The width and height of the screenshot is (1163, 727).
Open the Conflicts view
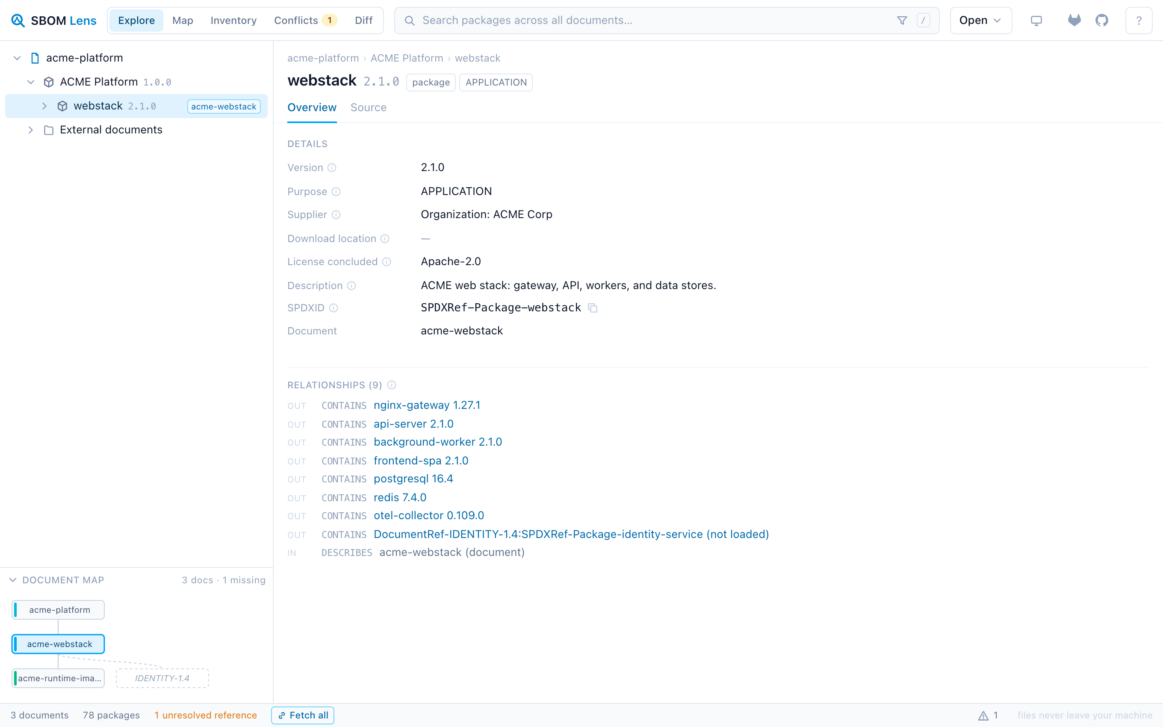point(305,20)
